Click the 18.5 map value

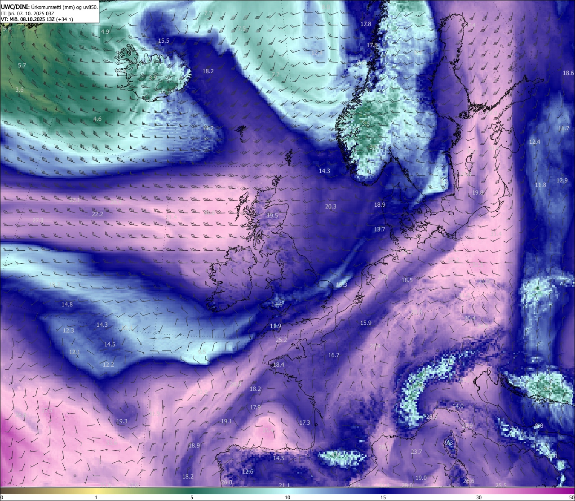(x=407, y=280)
